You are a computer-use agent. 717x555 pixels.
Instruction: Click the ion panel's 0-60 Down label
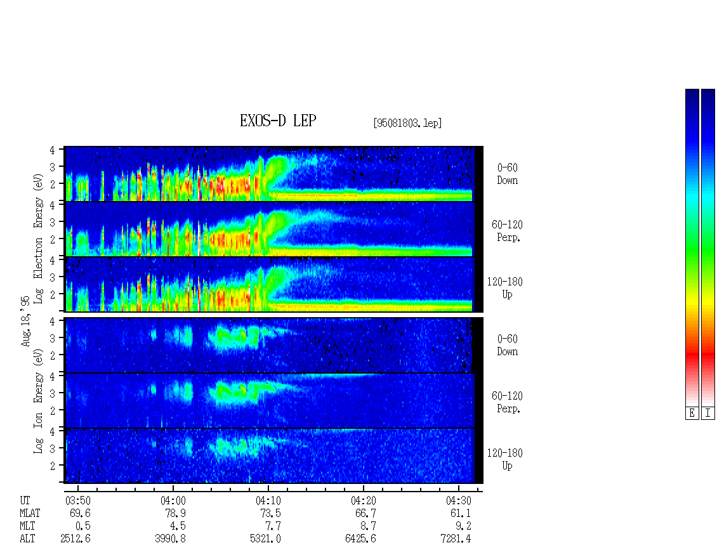click(507, 345)
